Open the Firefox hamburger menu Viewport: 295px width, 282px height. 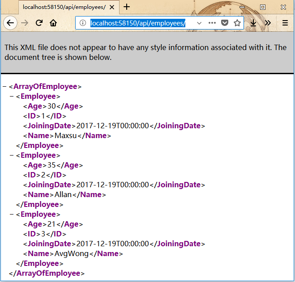[x=285, y=23]
